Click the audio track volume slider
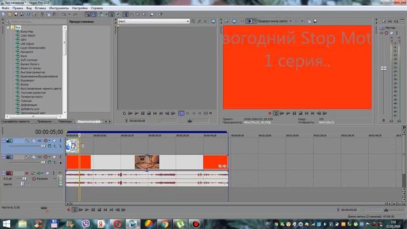407x229 pixels. point(24,179)
